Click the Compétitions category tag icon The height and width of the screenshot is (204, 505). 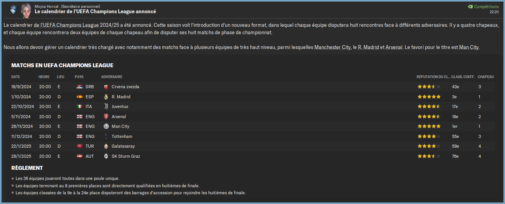(x=470, y=7)
